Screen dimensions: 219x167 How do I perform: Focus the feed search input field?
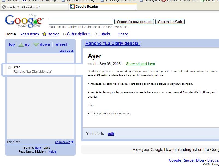(x=81, y=22)
